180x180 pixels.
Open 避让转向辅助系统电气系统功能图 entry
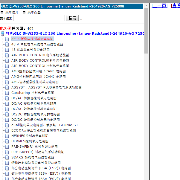[36, 163]
